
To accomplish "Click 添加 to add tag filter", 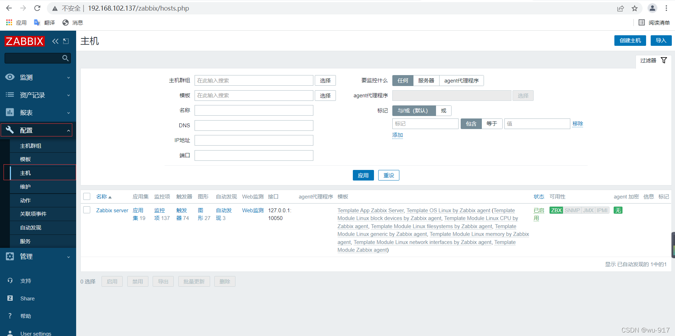I will point(398,135).
